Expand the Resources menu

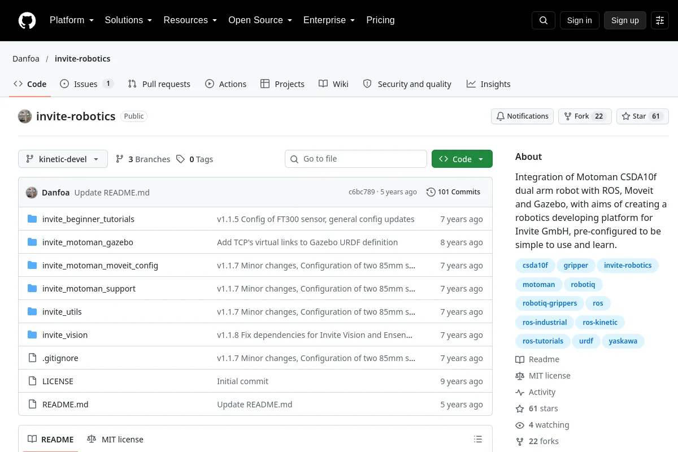pyautogui.click(x=190, y=20)
